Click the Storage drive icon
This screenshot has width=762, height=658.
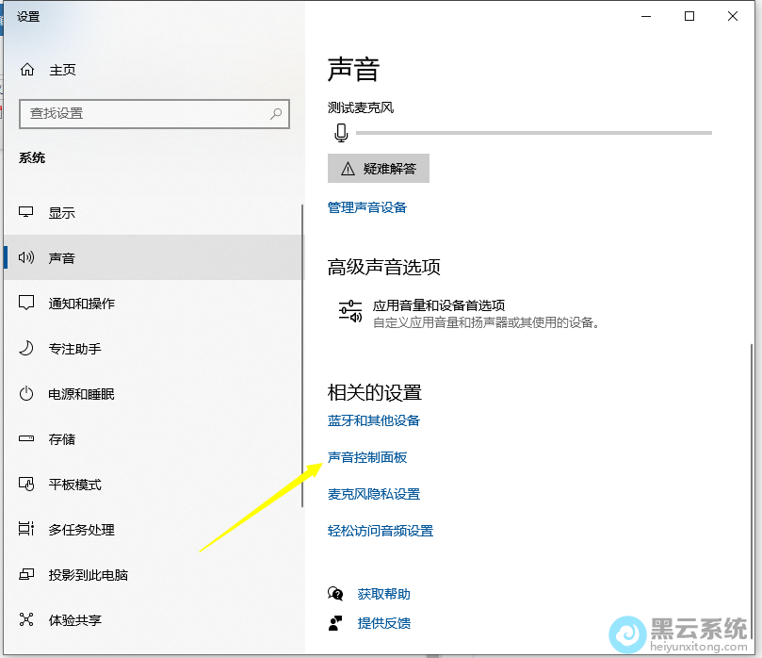coord(27,439)
